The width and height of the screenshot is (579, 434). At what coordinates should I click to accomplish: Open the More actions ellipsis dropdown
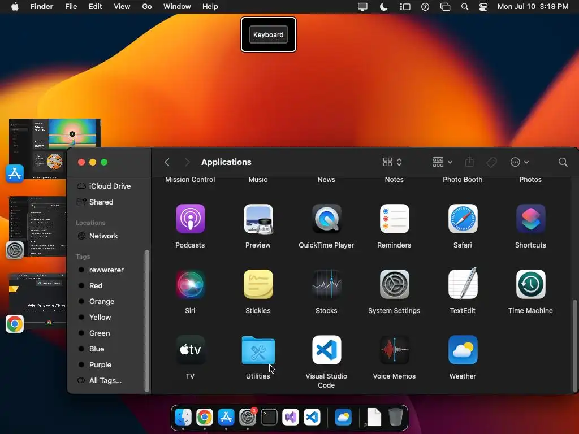(x=520, y=162)
